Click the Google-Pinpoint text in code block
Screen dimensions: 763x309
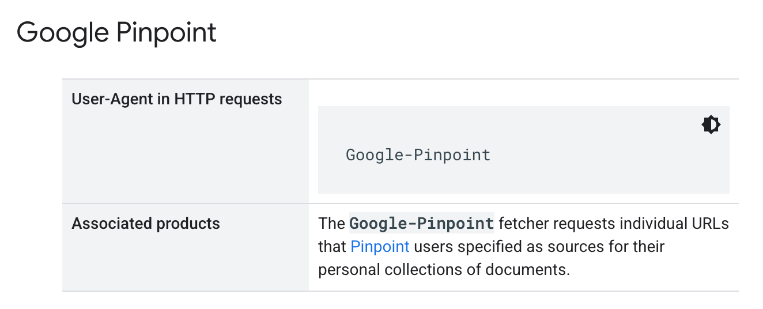tap(418, 155)
